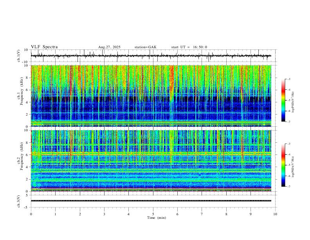
Task: Click the '-5' tick on ch.3(V) axis
Action: click(27, 207)
